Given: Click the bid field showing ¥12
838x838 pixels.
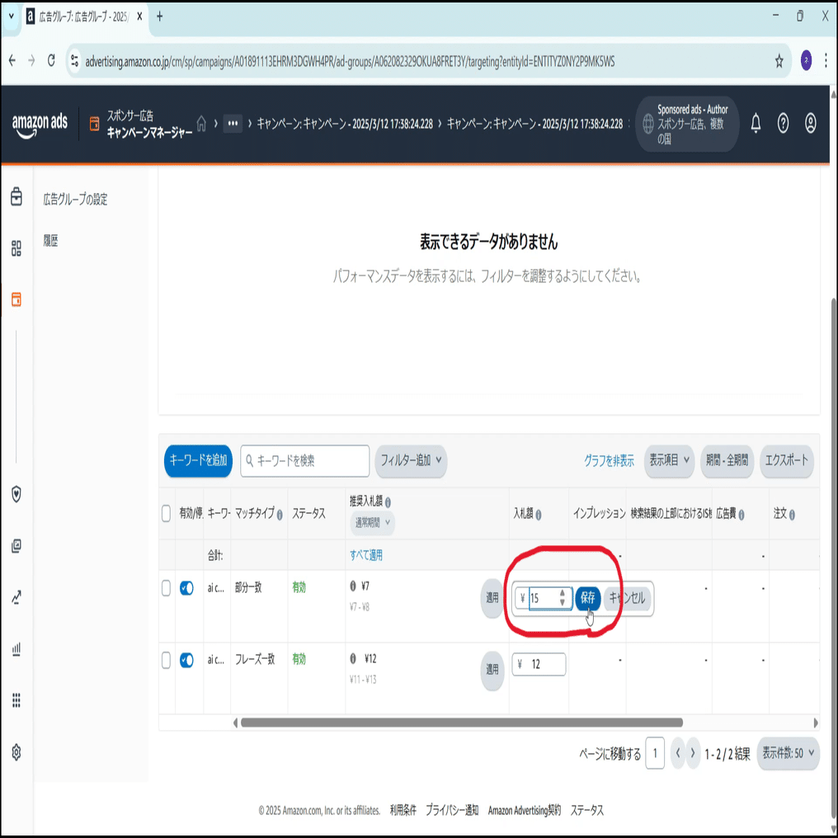Looking at the screenshot, I should [539, 664].
